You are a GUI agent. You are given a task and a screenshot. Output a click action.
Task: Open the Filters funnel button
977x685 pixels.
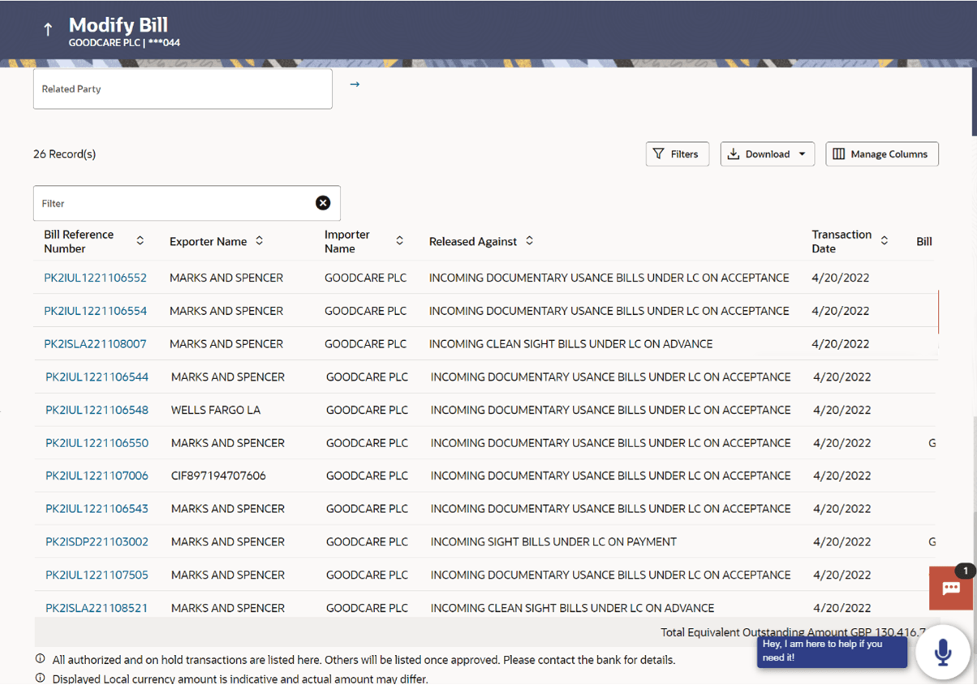pos(677,154)
